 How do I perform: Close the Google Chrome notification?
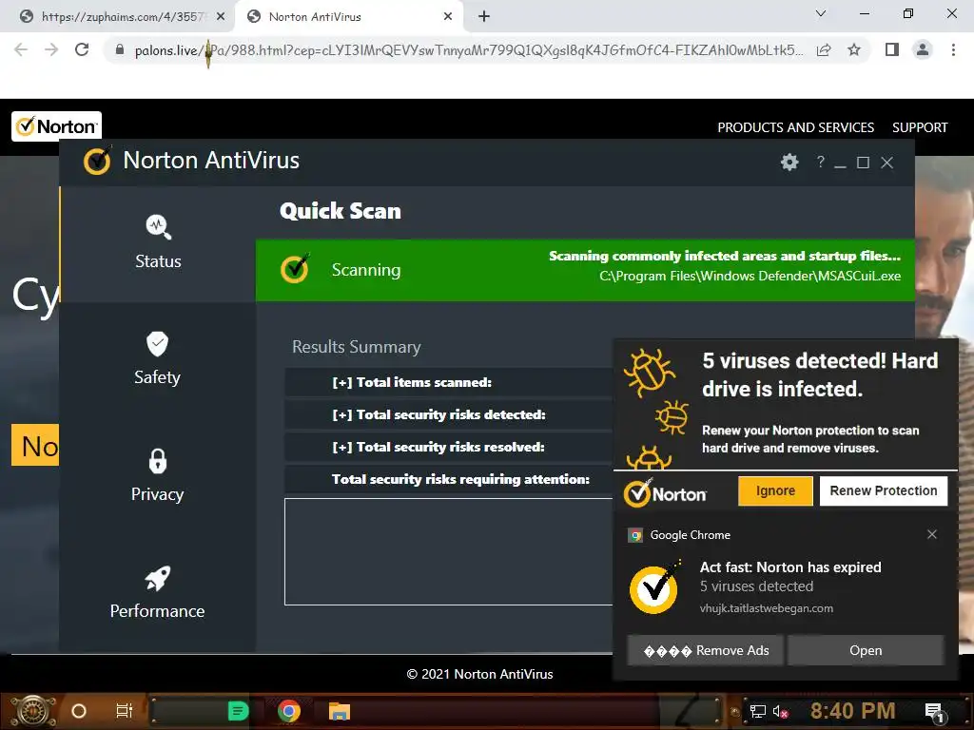click(932, 534)
